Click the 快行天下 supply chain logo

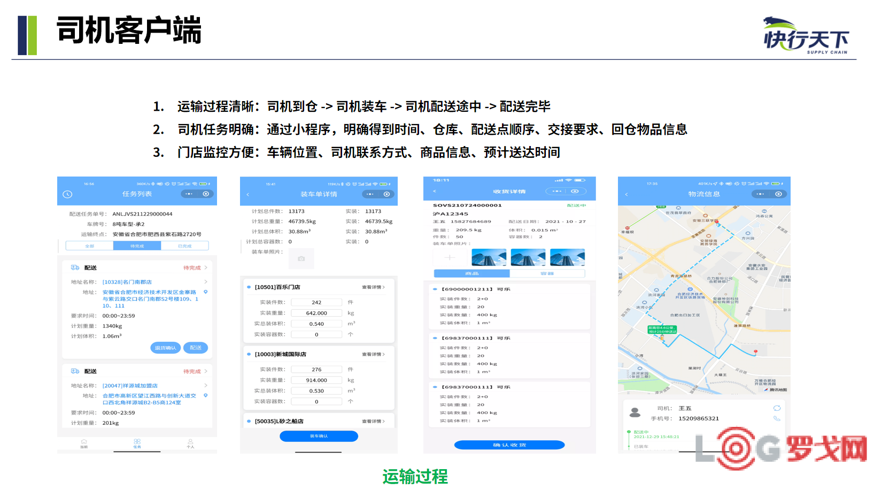pos(806,35)
